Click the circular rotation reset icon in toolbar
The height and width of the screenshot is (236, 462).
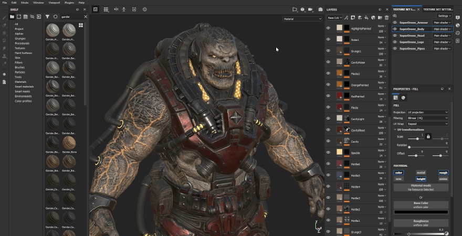point(144,9)
